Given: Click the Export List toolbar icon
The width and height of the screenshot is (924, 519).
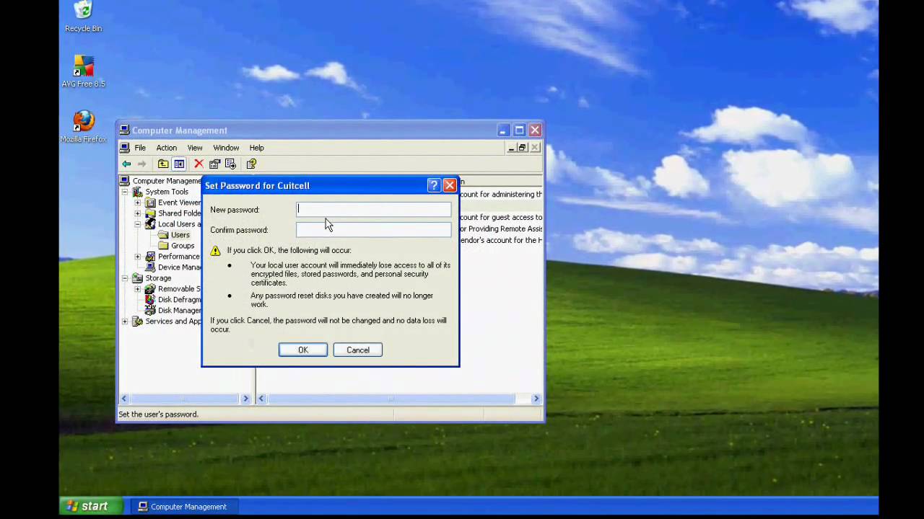Looking at the screenshot, I should [230, 164].
